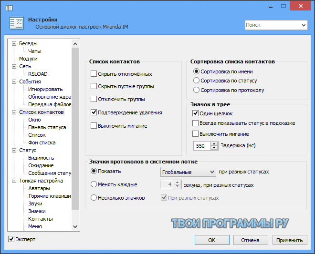The image size is (315, 254).
Task: Toggle the 'Эксперт' checkbox
Action: point(12,239)
